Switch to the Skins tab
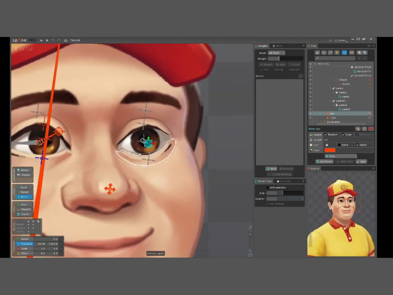 [x=277, y=46]
